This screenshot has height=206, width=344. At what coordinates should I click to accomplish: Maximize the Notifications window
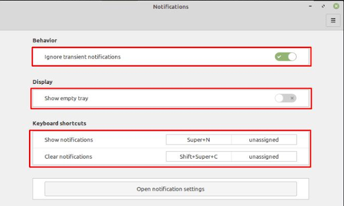point(323,6)
